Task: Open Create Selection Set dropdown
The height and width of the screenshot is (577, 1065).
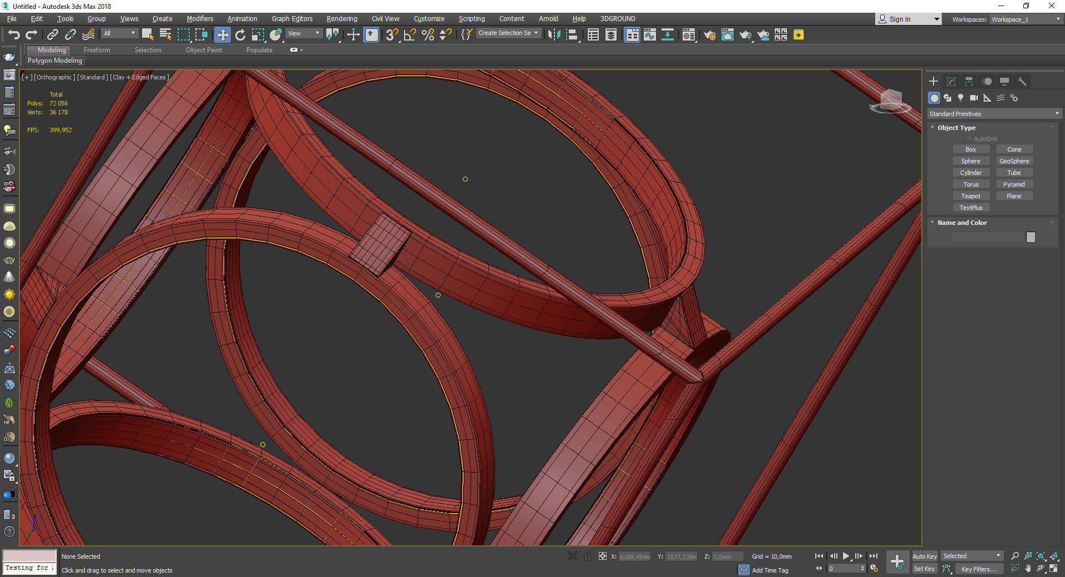Action: point(508,33)
